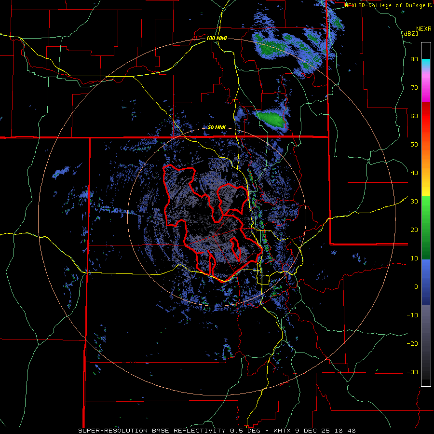
Task: Click the [dBZ] units label
Action: [409, 33]
